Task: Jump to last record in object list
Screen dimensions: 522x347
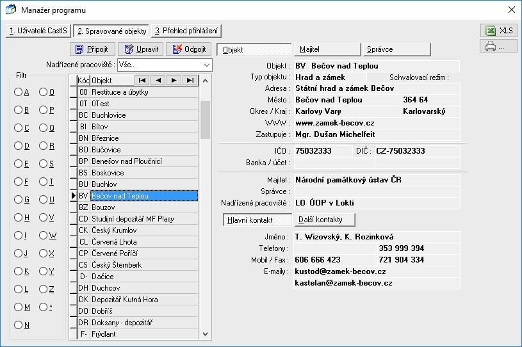Action: pos(190,80)
